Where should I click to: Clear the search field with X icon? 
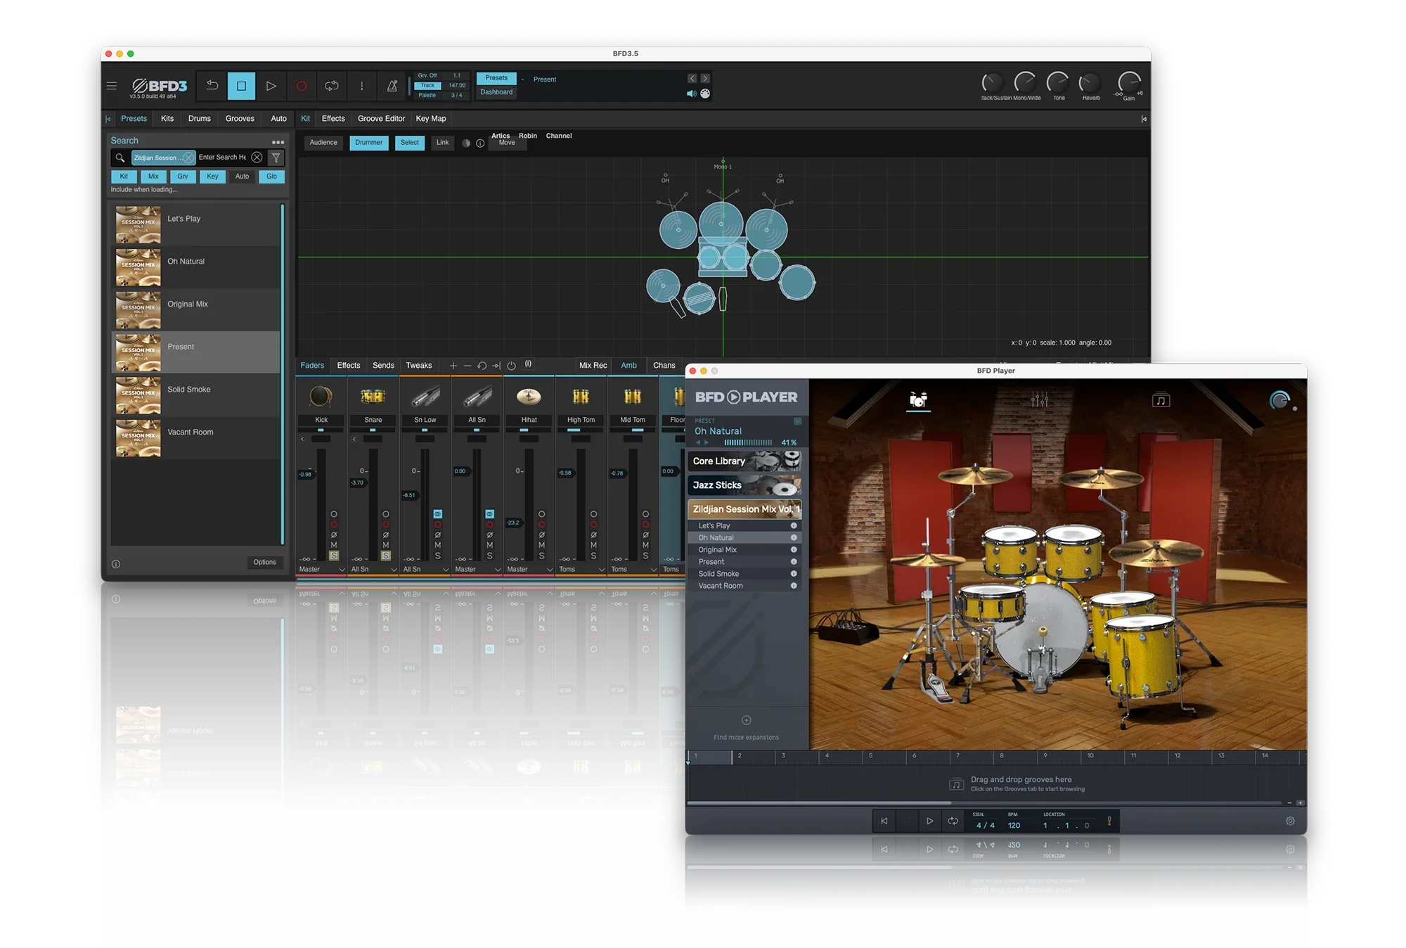point(257,158)
